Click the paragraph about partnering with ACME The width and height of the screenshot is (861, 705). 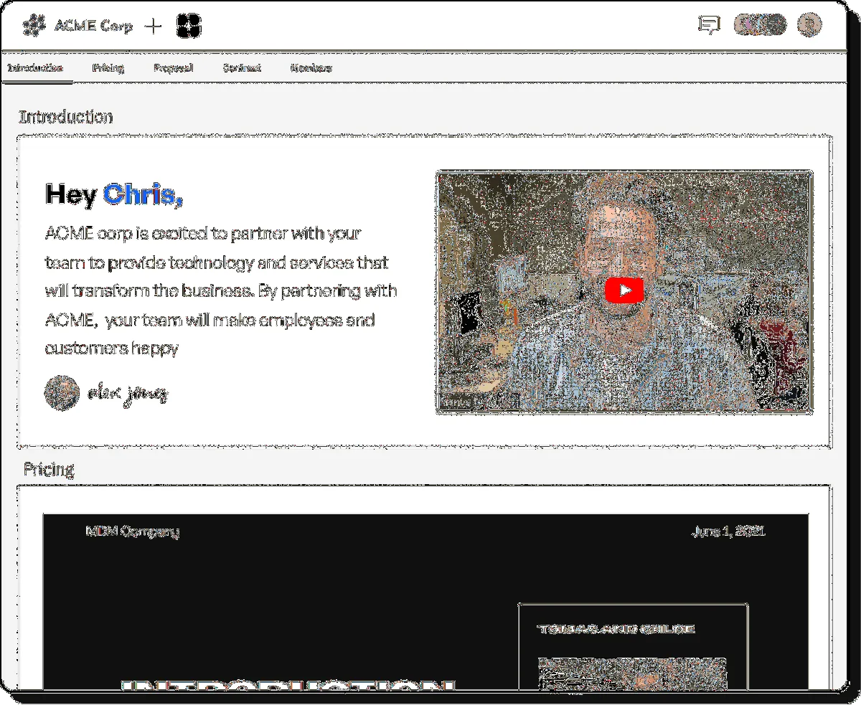point(221,291)
